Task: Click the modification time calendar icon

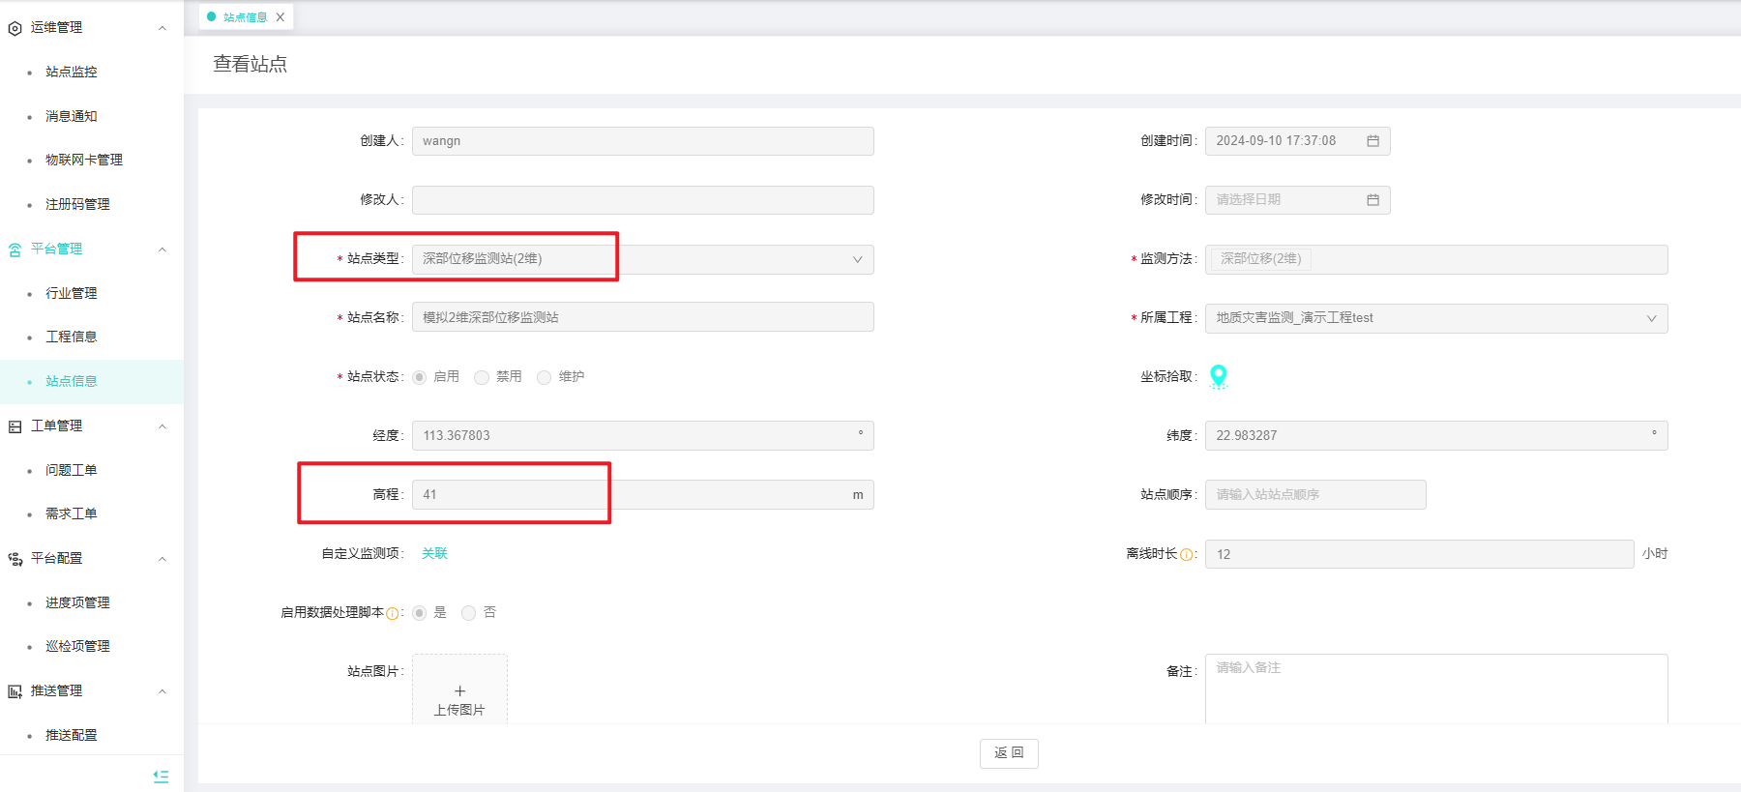Action: 1372,200
